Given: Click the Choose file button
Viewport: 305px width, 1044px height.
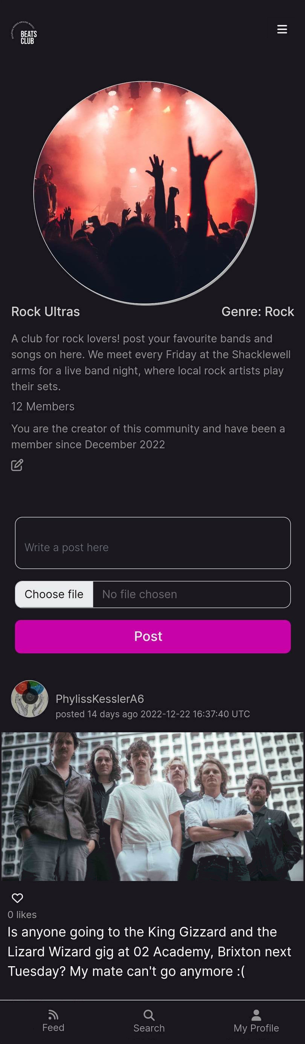Looking at the screenshot, I should (54, 594).
